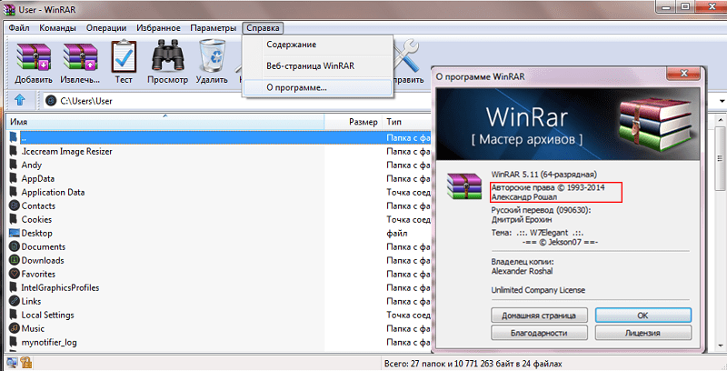
Task: Select the Contacts folder icon
Action: 15,206
